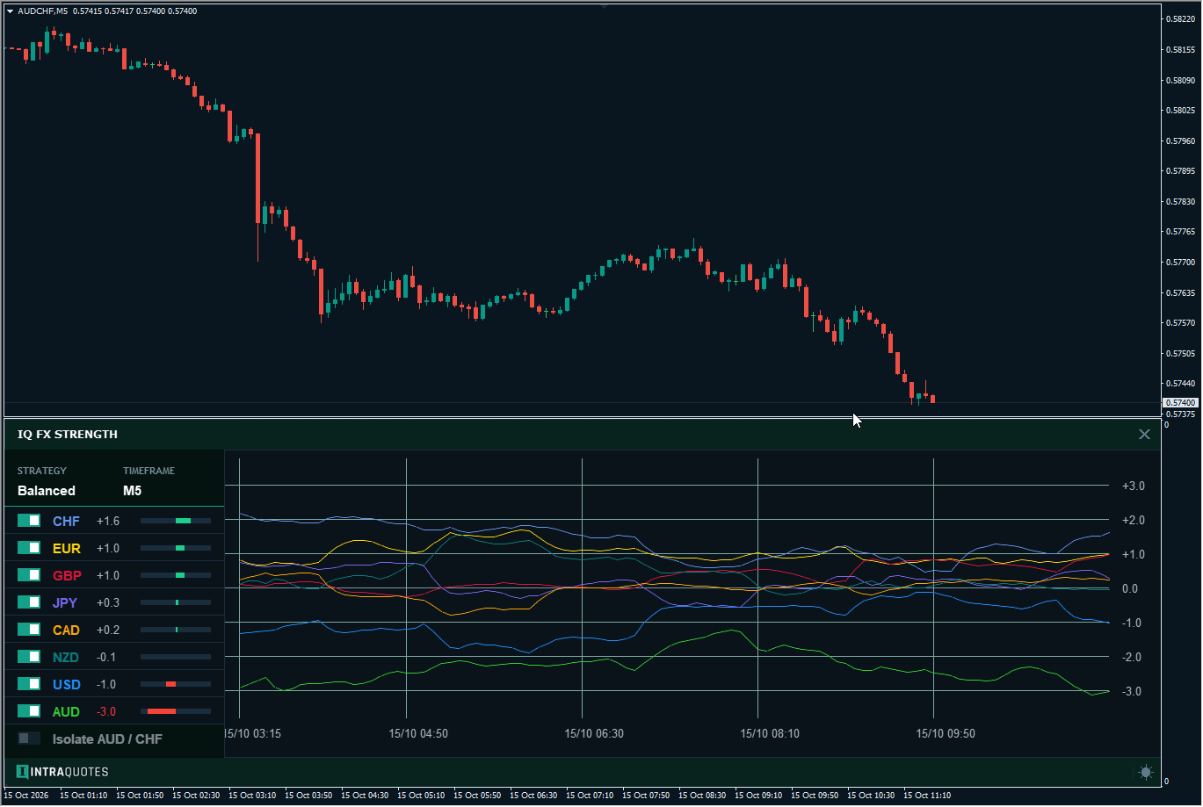Image resolution: width=1203 pixels, height=807 pixels.
Task: Switch off the CAD currency line
Action: [29, 630]
